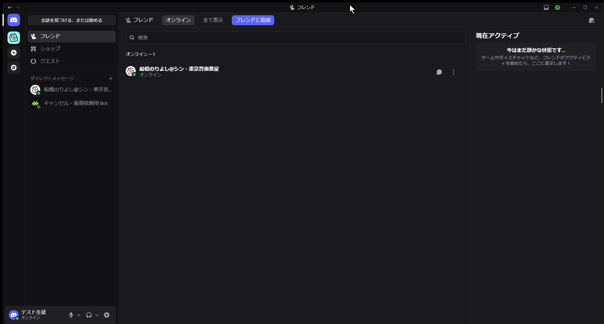604x324 pixels.
Task: Click 会話を見つける、または始める search button
Action: click(x=72, y=20)
